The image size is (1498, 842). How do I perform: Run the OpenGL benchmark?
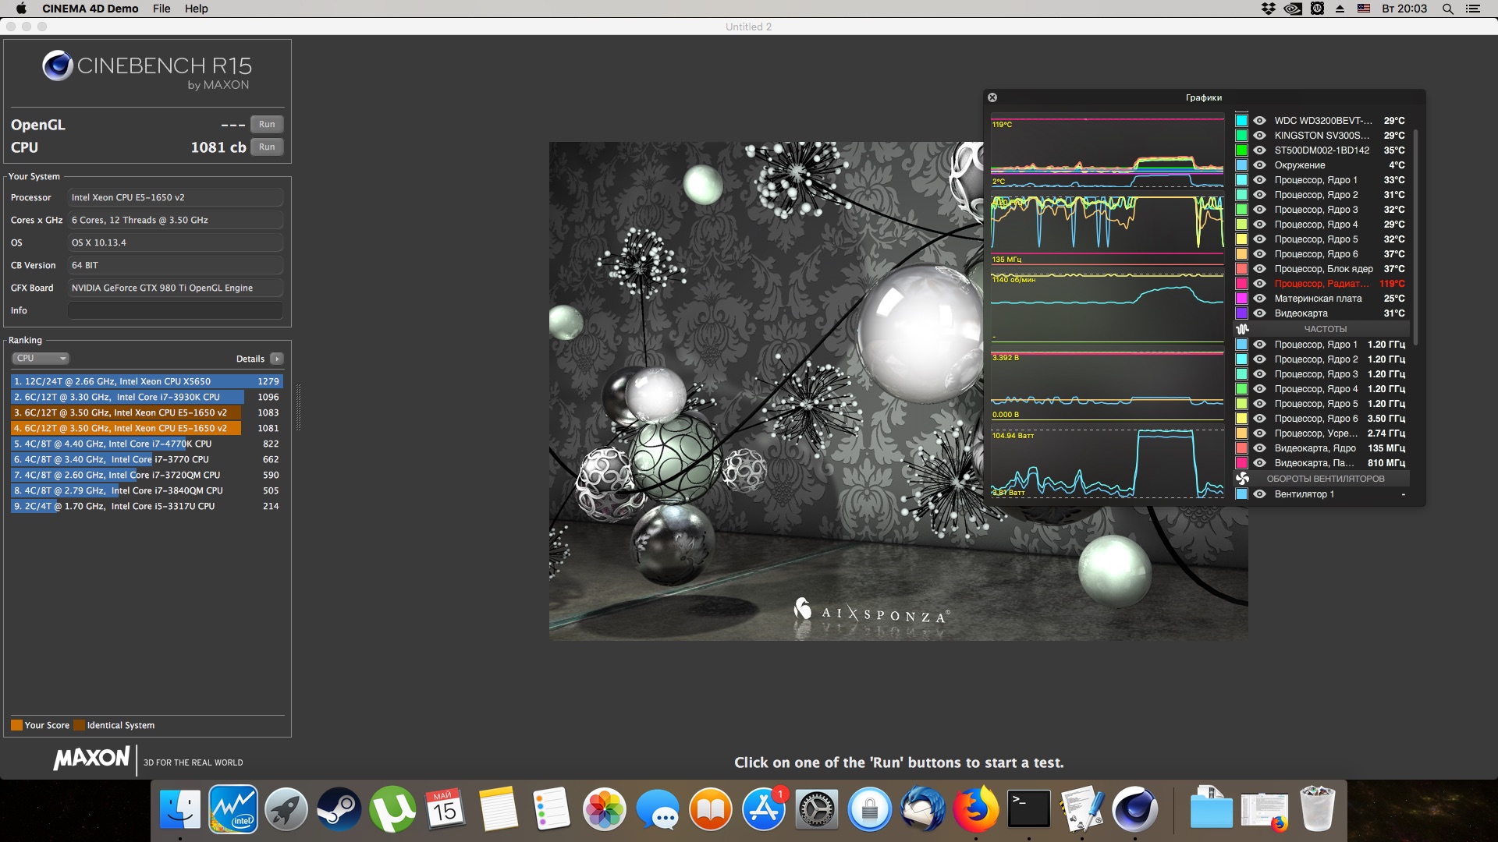click(267, 125)
